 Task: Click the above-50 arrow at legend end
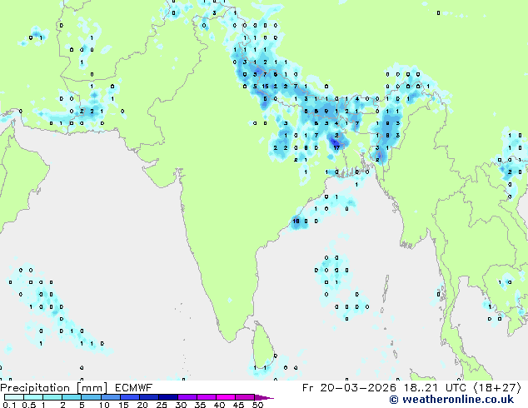[x=264, y=397]
